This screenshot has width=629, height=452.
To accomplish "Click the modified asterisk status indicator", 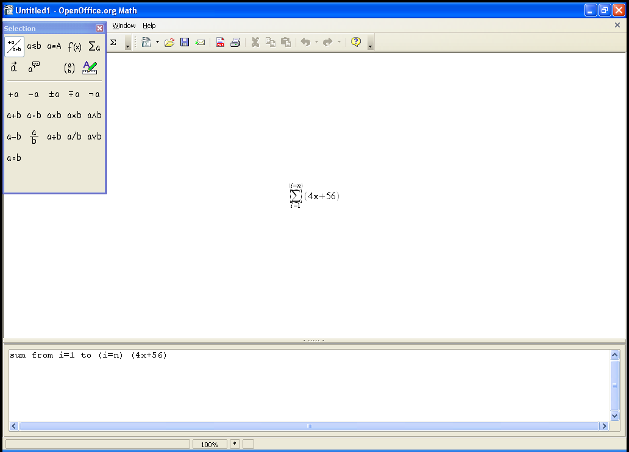I will click(x=235, y=444).
